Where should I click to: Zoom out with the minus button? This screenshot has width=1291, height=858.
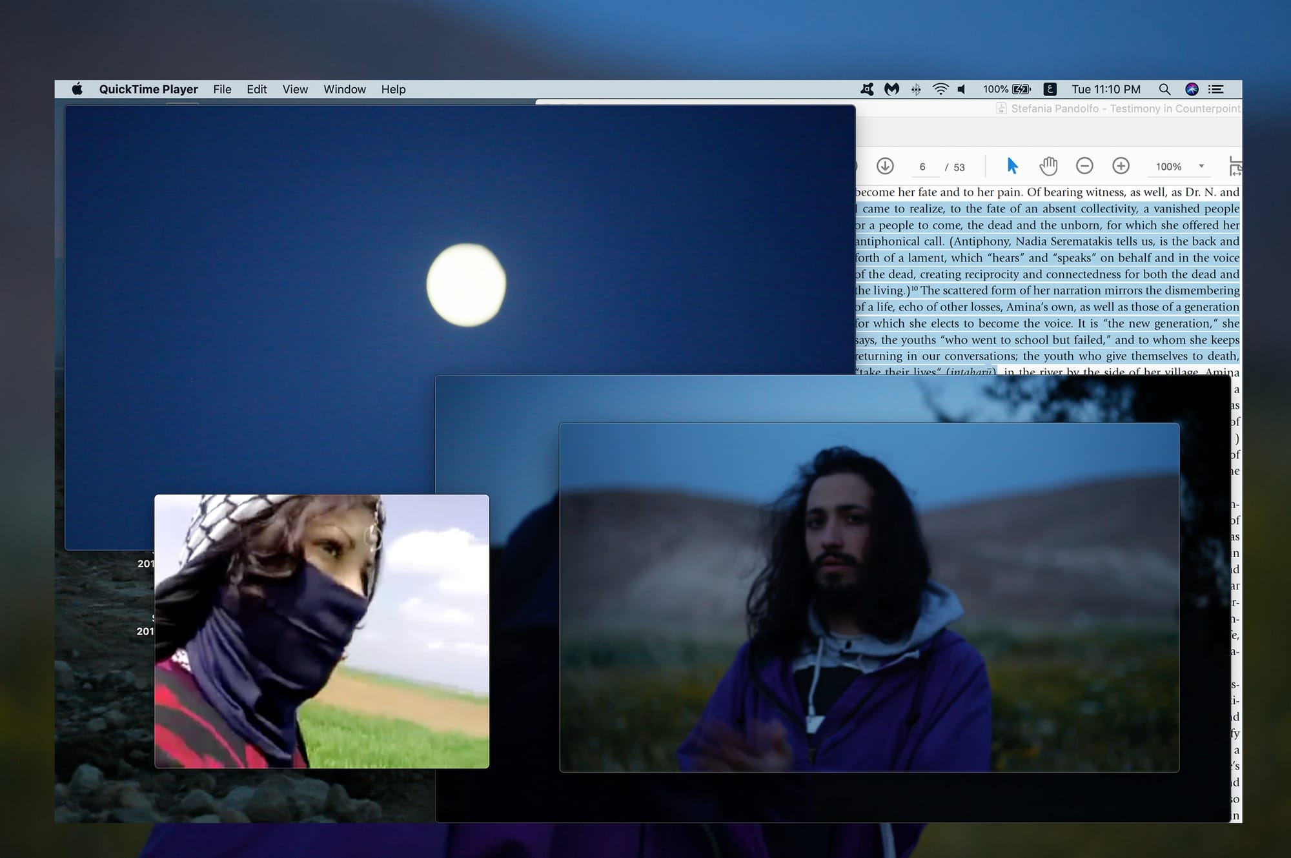tap(1084, 167)
